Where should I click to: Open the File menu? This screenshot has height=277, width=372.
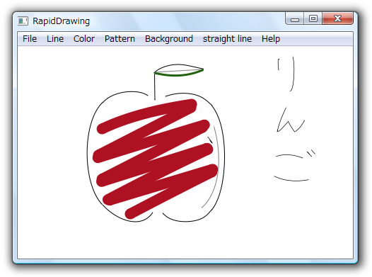30,39
